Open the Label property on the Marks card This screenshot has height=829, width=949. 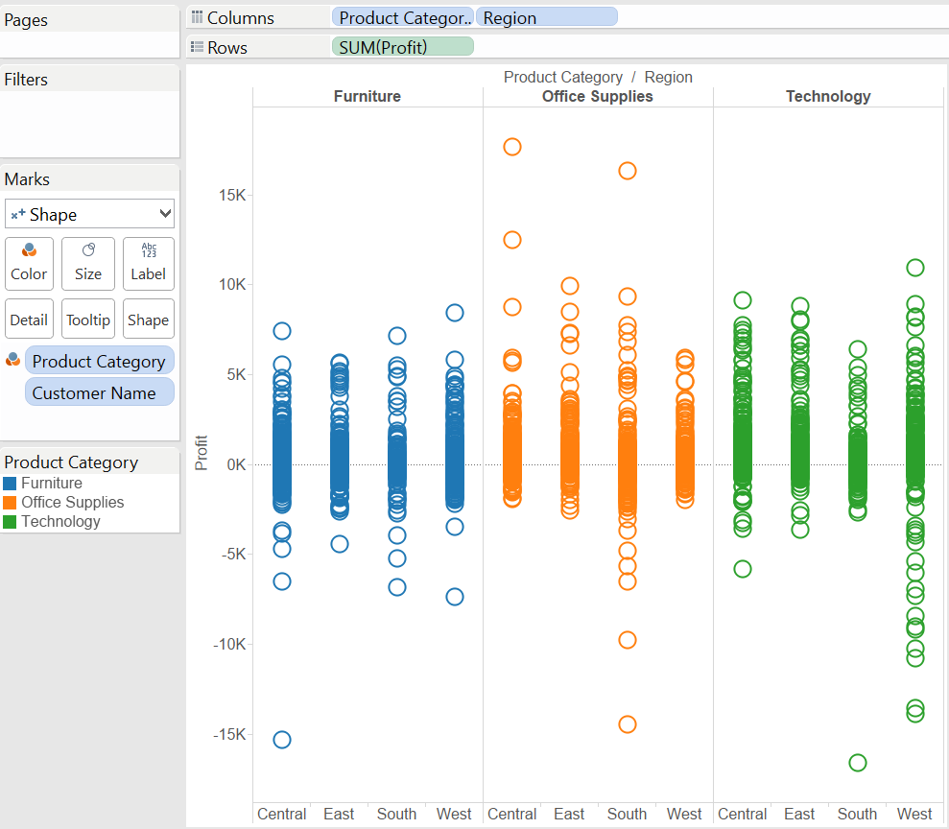click(x=148, y=263)
